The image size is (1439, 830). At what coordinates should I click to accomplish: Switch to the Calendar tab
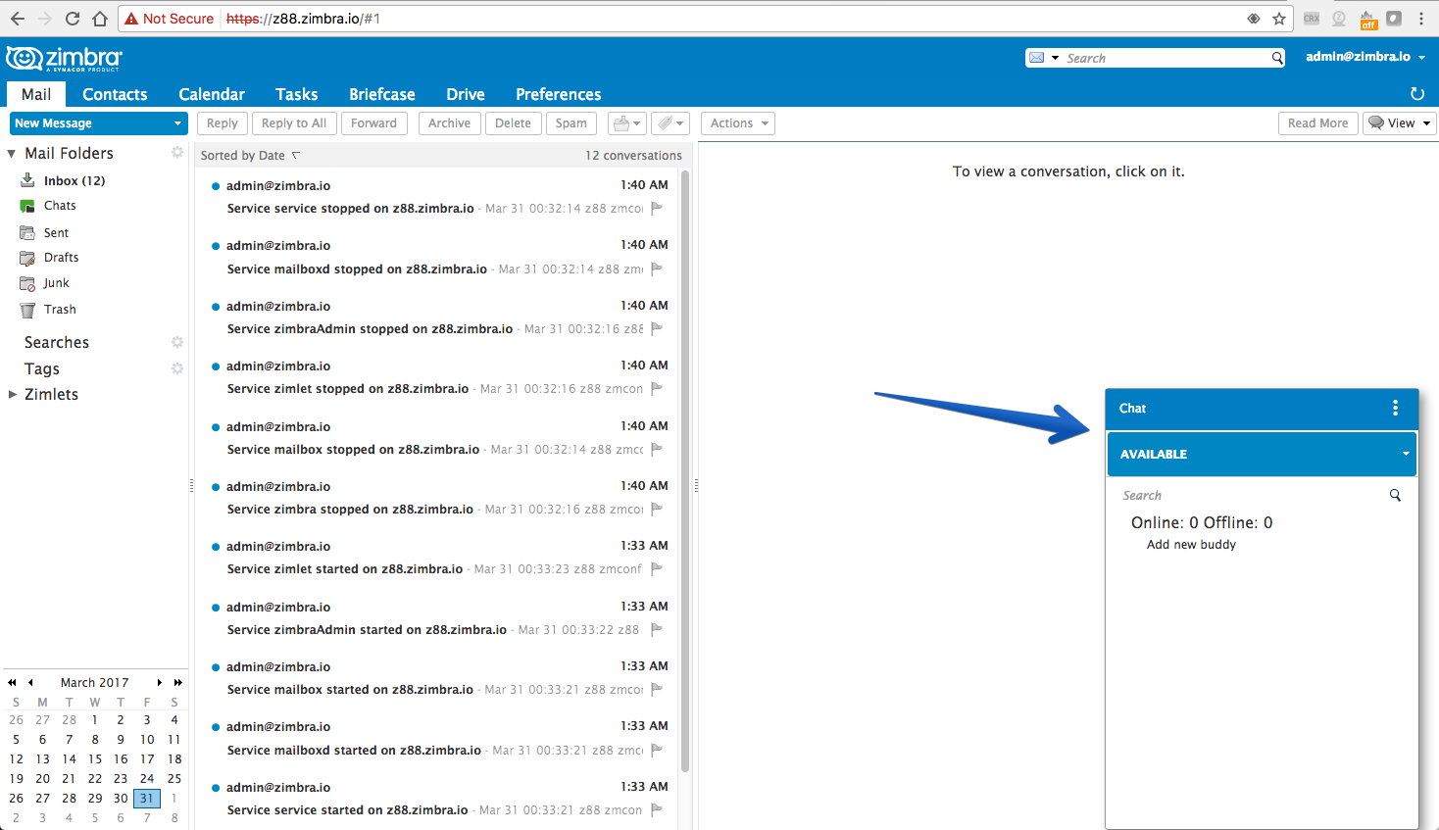tap(212, 94)
